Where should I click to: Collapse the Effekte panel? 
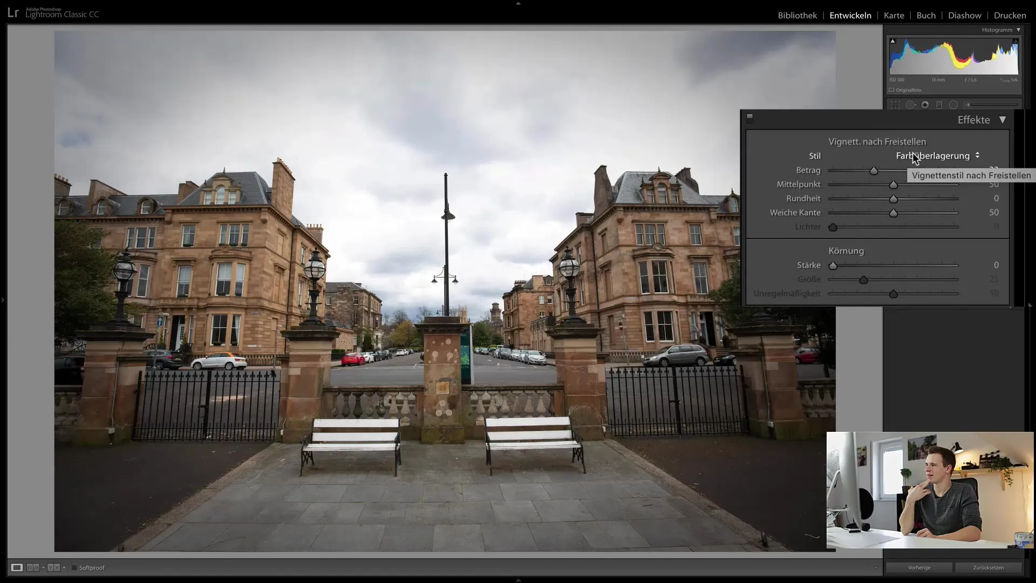pos(1002,120)
